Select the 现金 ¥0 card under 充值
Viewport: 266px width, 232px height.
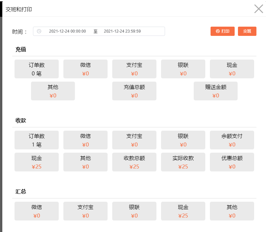click(x=232, y=69)
